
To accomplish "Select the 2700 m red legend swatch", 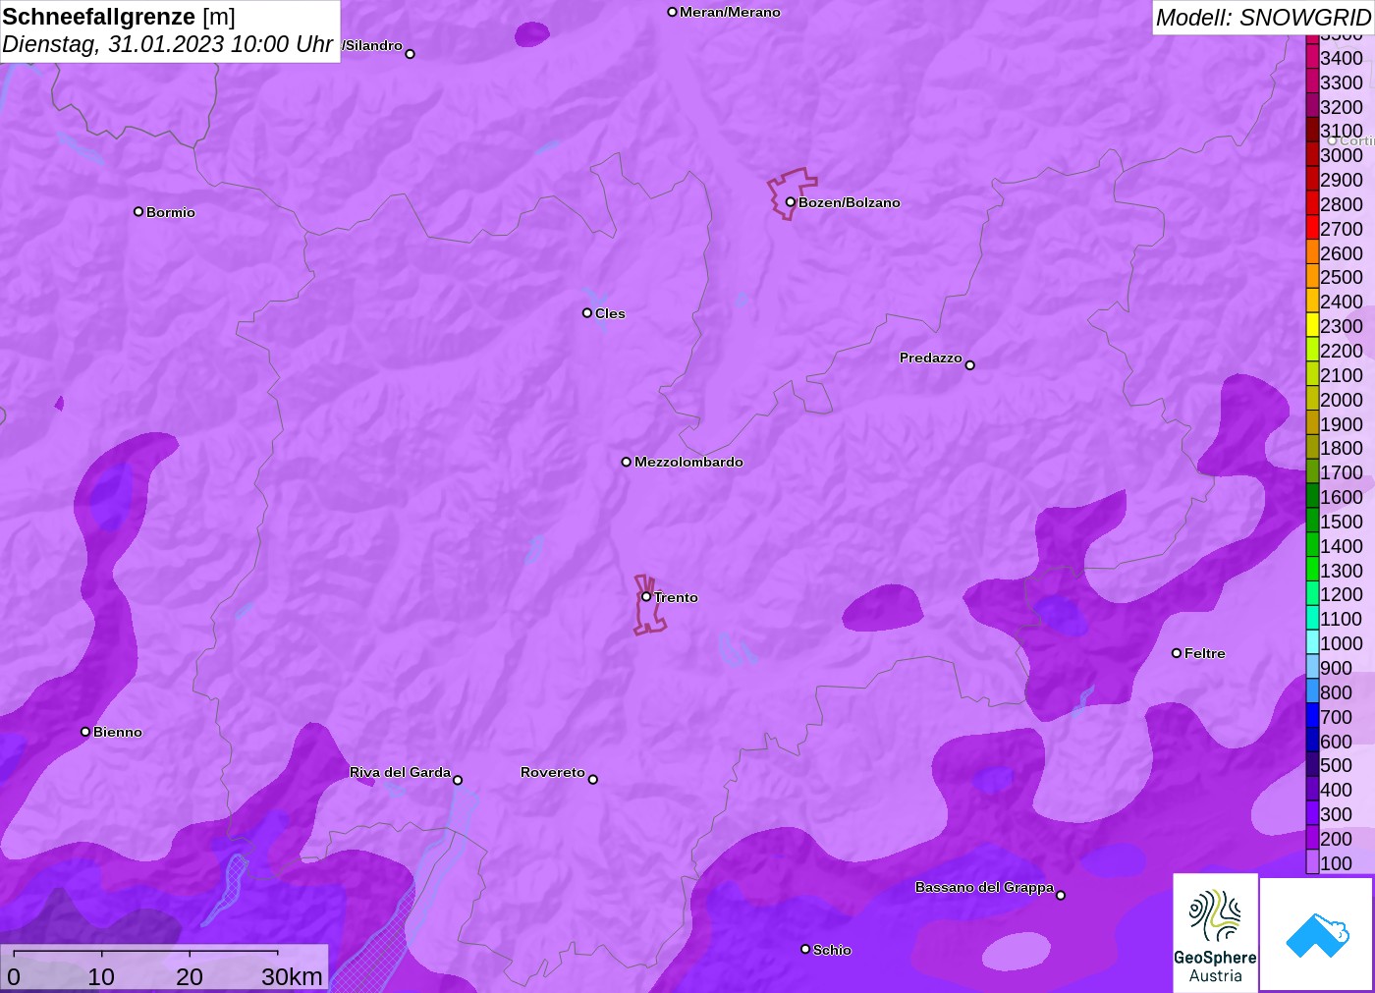I will click(1312, 228).
